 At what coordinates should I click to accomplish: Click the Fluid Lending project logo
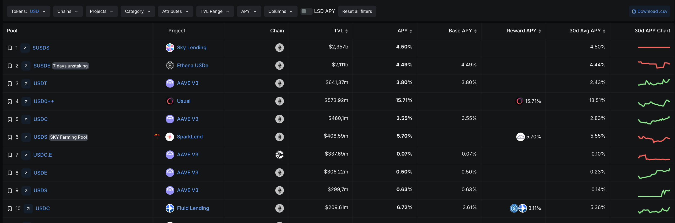[170, 208]
